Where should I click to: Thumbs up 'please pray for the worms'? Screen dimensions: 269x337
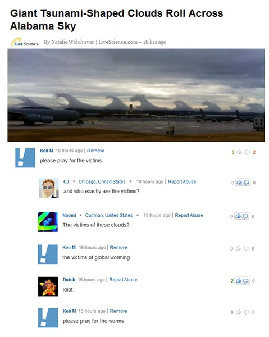(239, 312)
